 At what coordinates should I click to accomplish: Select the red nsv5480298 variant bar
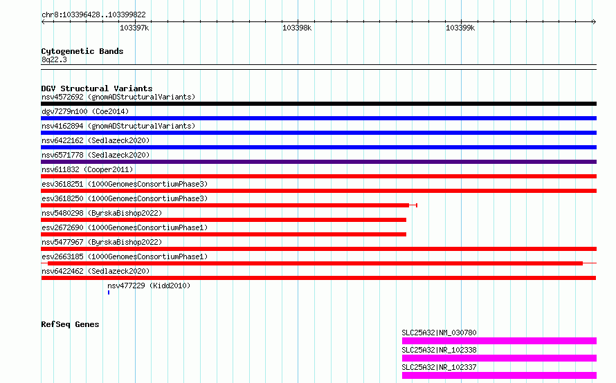coord(224,220)
